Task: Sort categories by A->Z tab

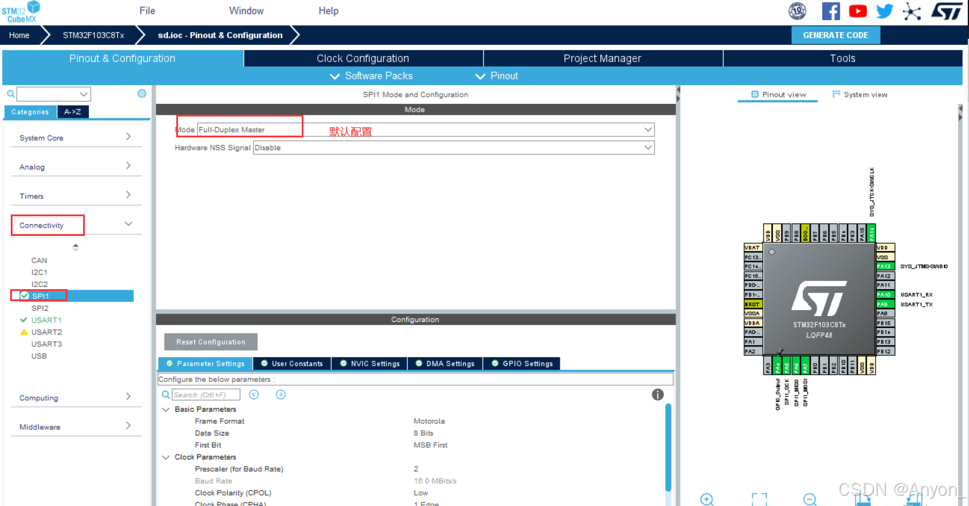Action: 73,112
